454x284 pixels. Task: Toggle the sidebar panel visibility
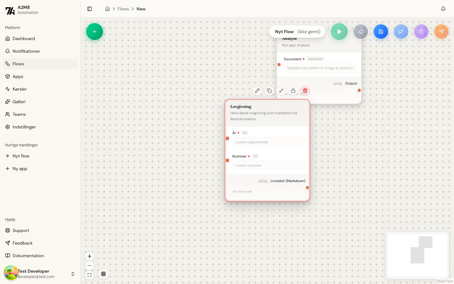tap(90, 9)
